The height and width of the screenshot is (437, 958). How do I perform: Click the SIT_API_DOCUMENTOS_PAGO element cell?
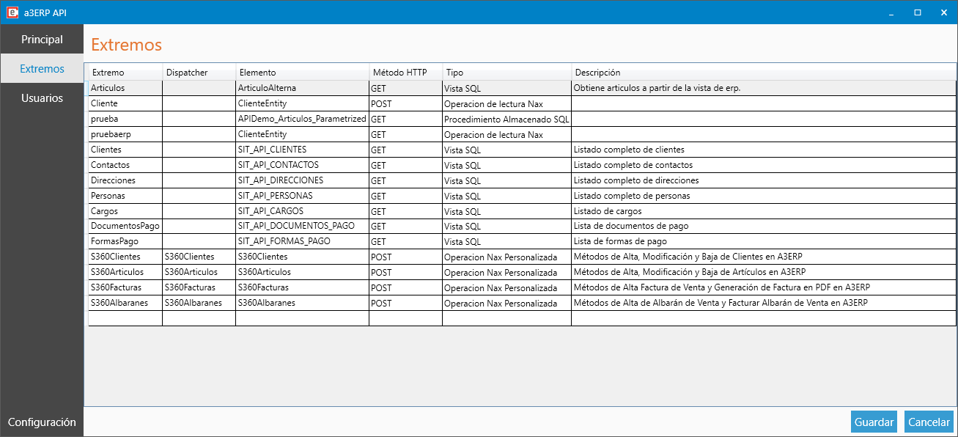[303, 226]
